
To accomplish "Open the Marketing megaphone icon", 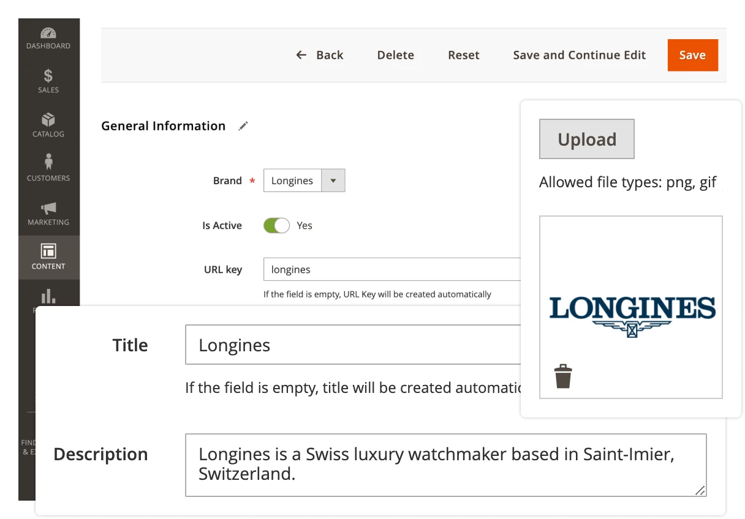I will point(48,208).
